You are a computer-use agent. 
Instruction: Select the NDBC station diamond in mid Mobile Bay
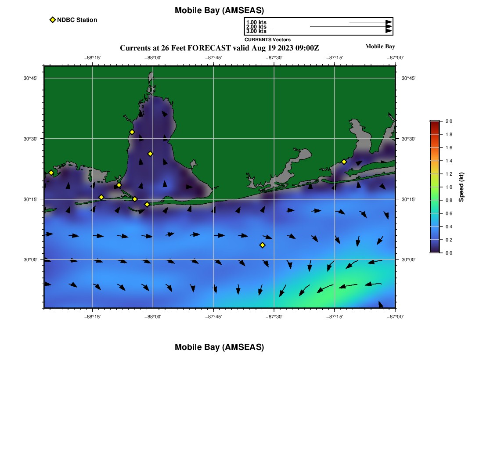150,154
